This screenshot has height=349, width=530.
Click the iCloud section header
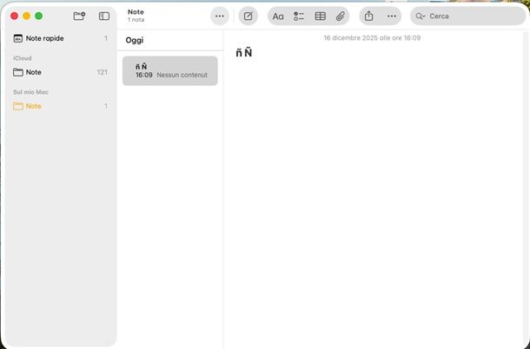click(x=23, y=58)
